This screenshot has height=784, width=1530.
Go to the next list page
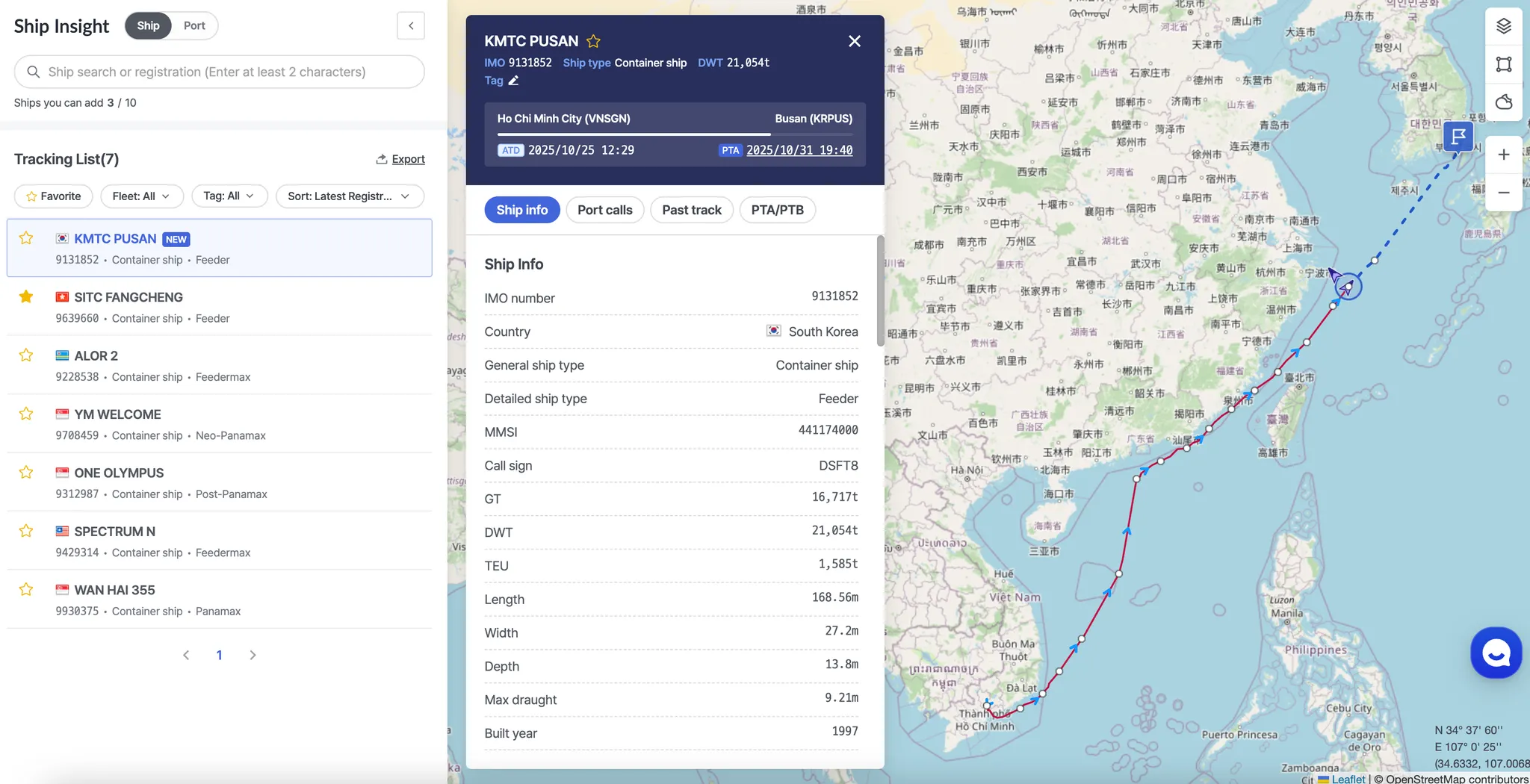253,655
